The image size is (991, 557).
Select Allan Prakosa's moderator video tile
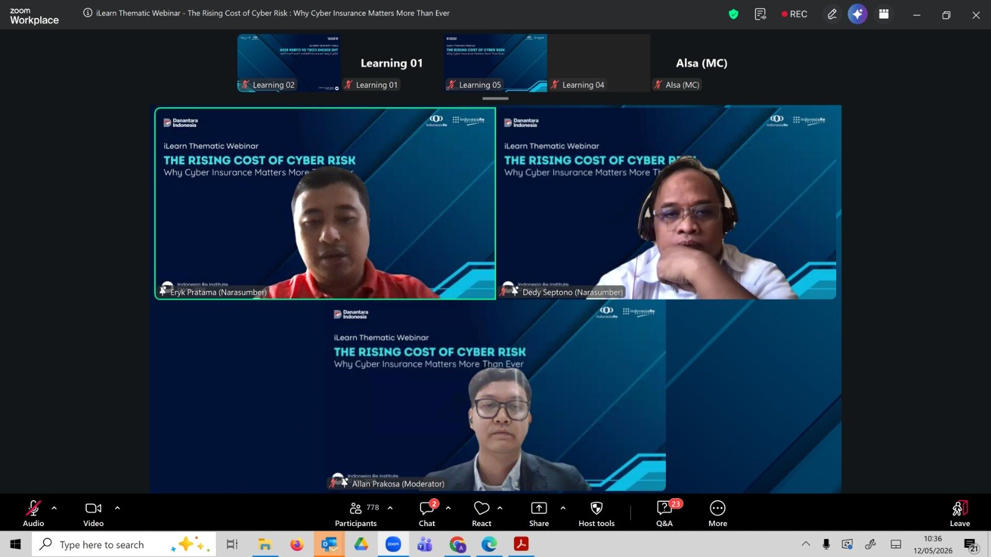tap(495, 395)
